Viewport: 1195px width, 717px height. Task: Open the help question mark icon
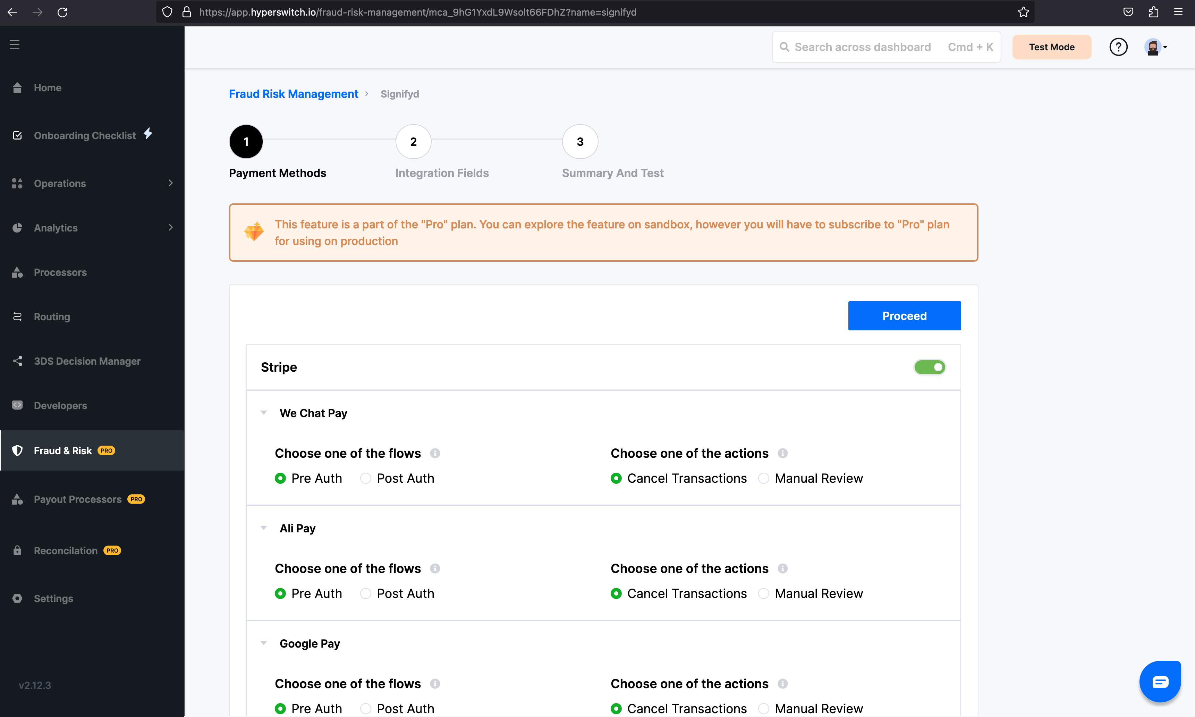point(1118,47)
